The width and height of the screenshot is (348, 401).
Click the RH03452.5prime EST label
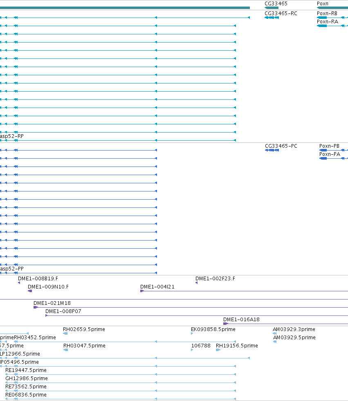[x=35, y=337]
